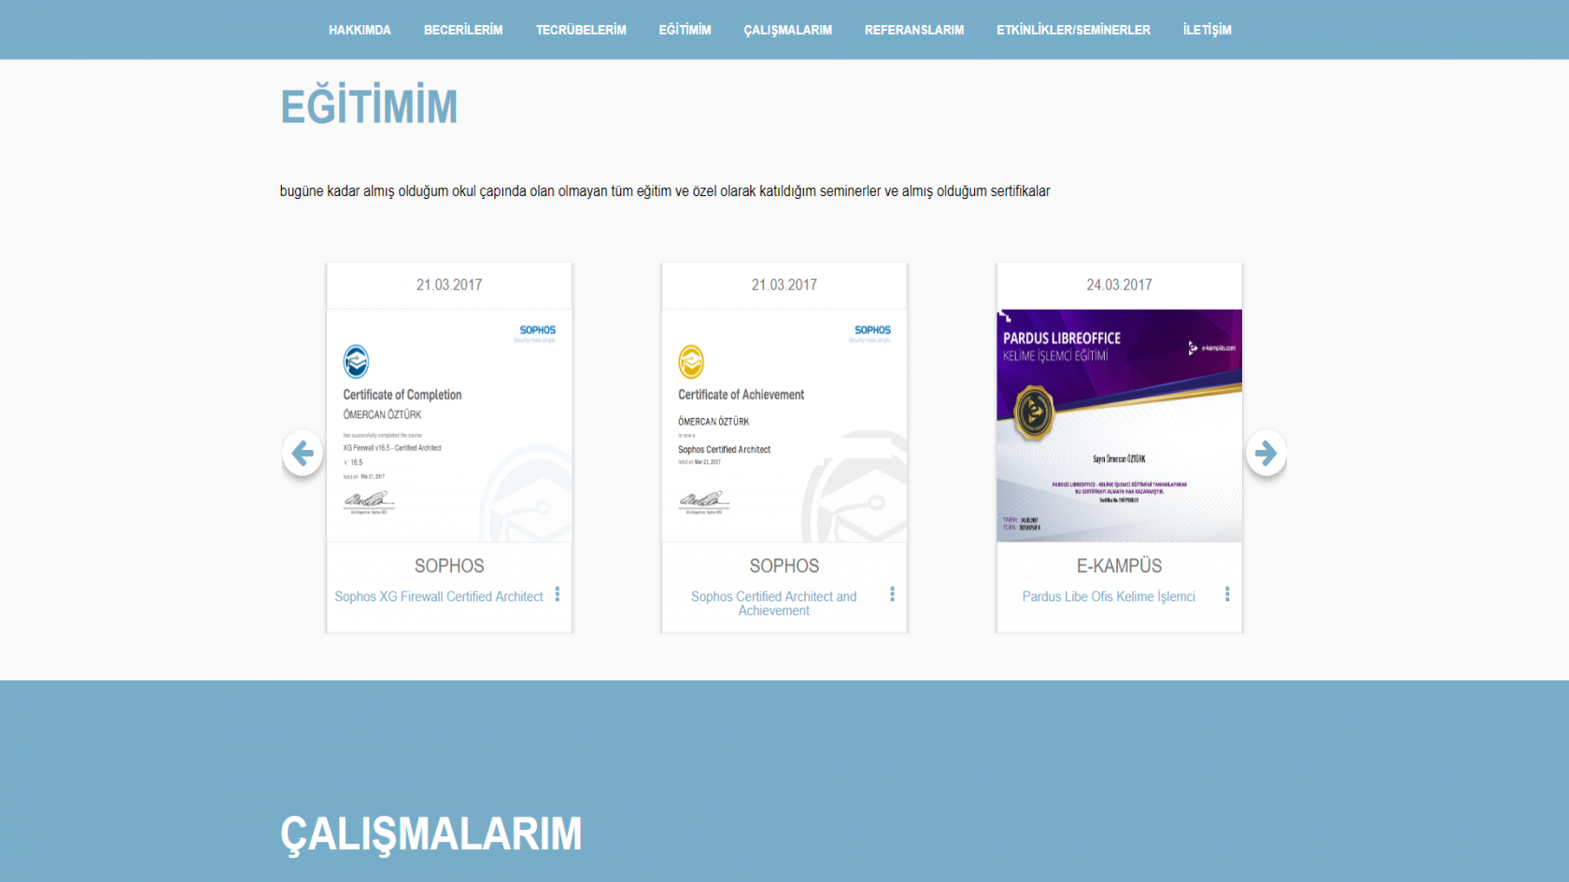Image resolution: width=1569 pixels, height=882 pixels.
Task: Open REFERANSLARIM navigation link
Action: [x=914, y=30]
